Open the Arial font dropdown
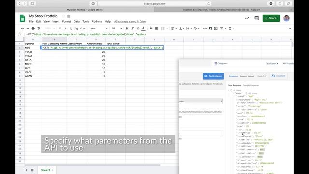 pos(98,29)
